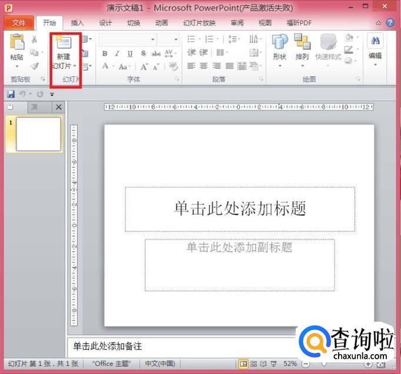This screenshot has height=374, width=401.
Task: Clear all text formatting
Action: coord(173,66)
